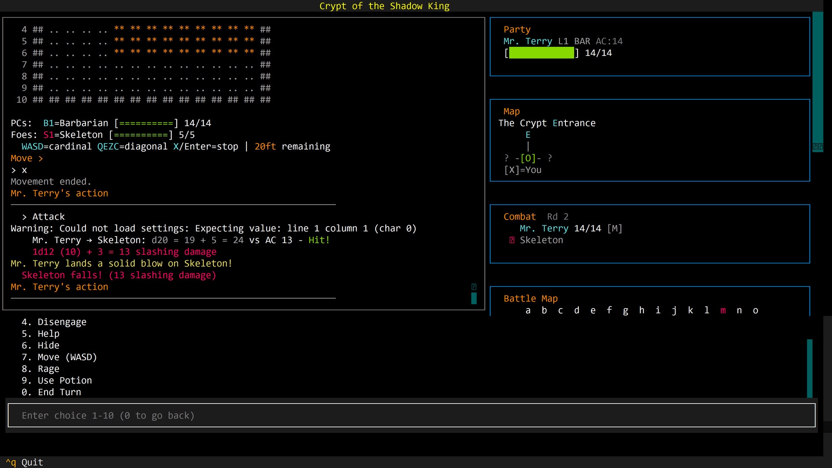Expand the Battle Map panel
The width and height of the screenshot is (832, 468).
(530, 298)
